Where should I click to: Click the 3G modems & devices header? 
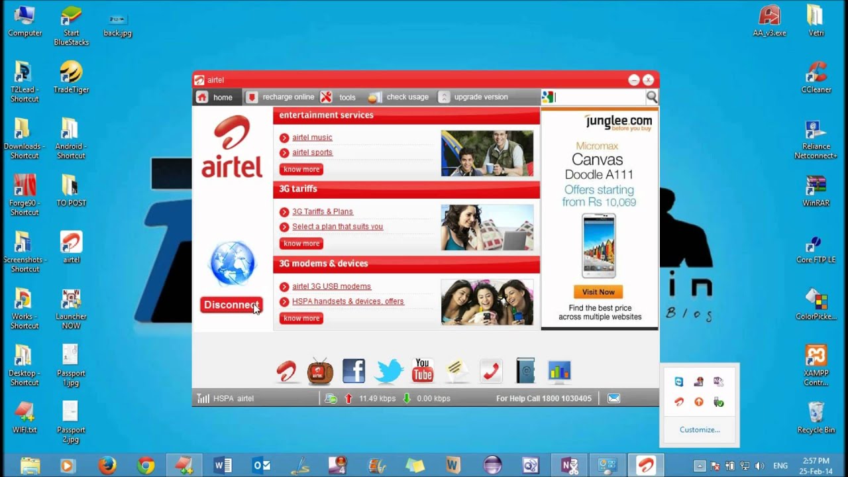tap(406, 264)
